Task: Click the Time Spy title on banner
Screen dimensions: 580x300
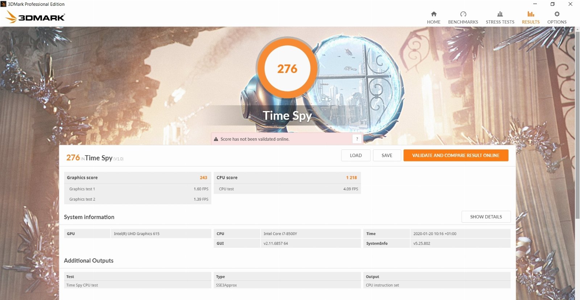Action: tap(287, 116)
